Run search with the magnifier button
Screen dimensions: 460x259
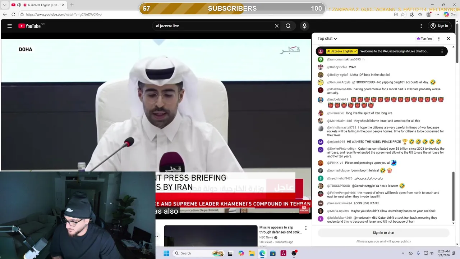point(288,26)
